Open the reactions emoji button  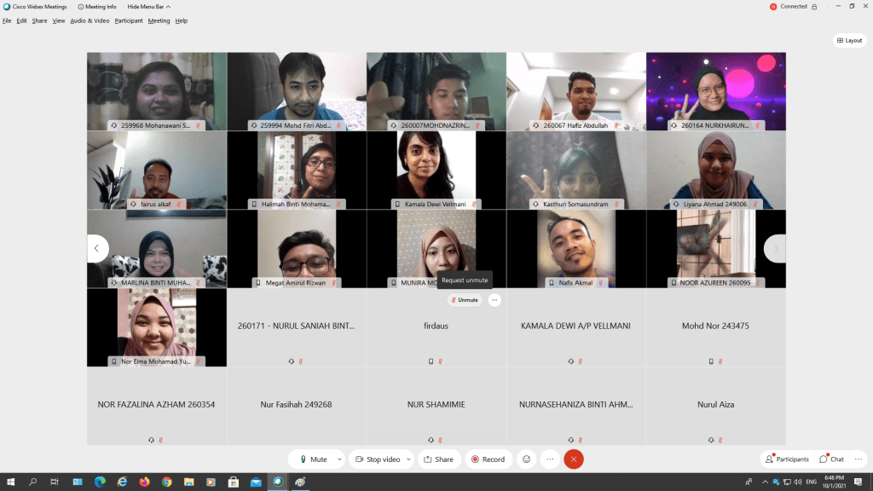527,459
